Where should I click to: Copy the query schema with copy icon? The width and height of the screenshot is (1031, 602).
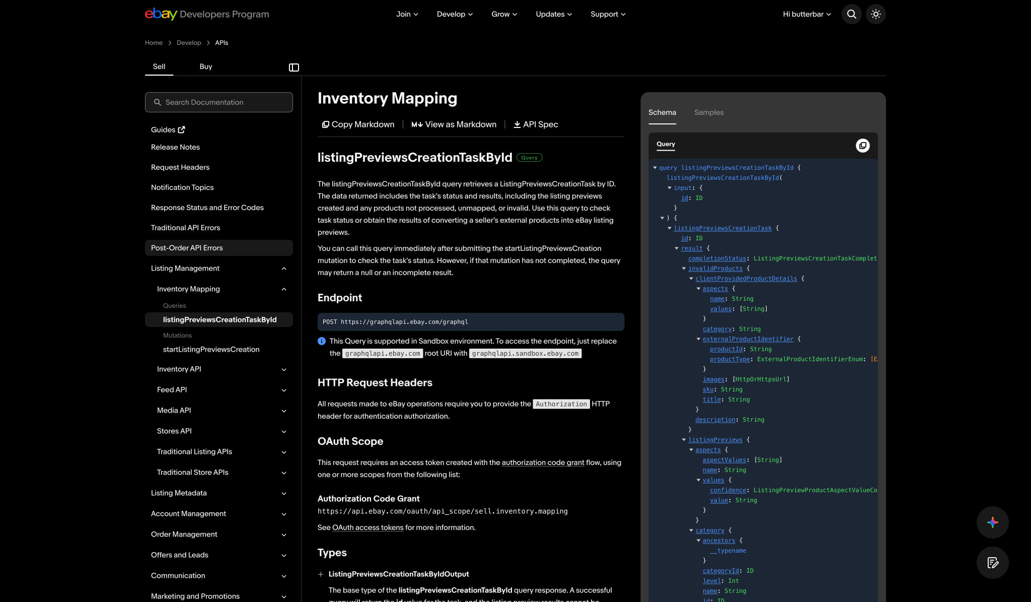click(863, 146)
